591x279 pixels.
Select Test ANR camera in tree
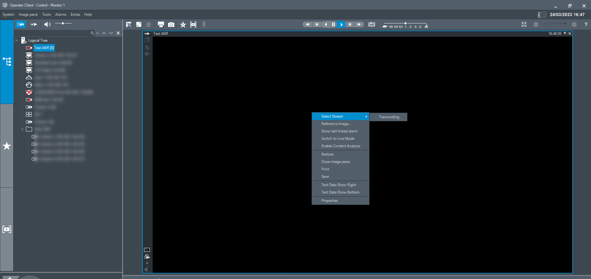tap(44, 48)
